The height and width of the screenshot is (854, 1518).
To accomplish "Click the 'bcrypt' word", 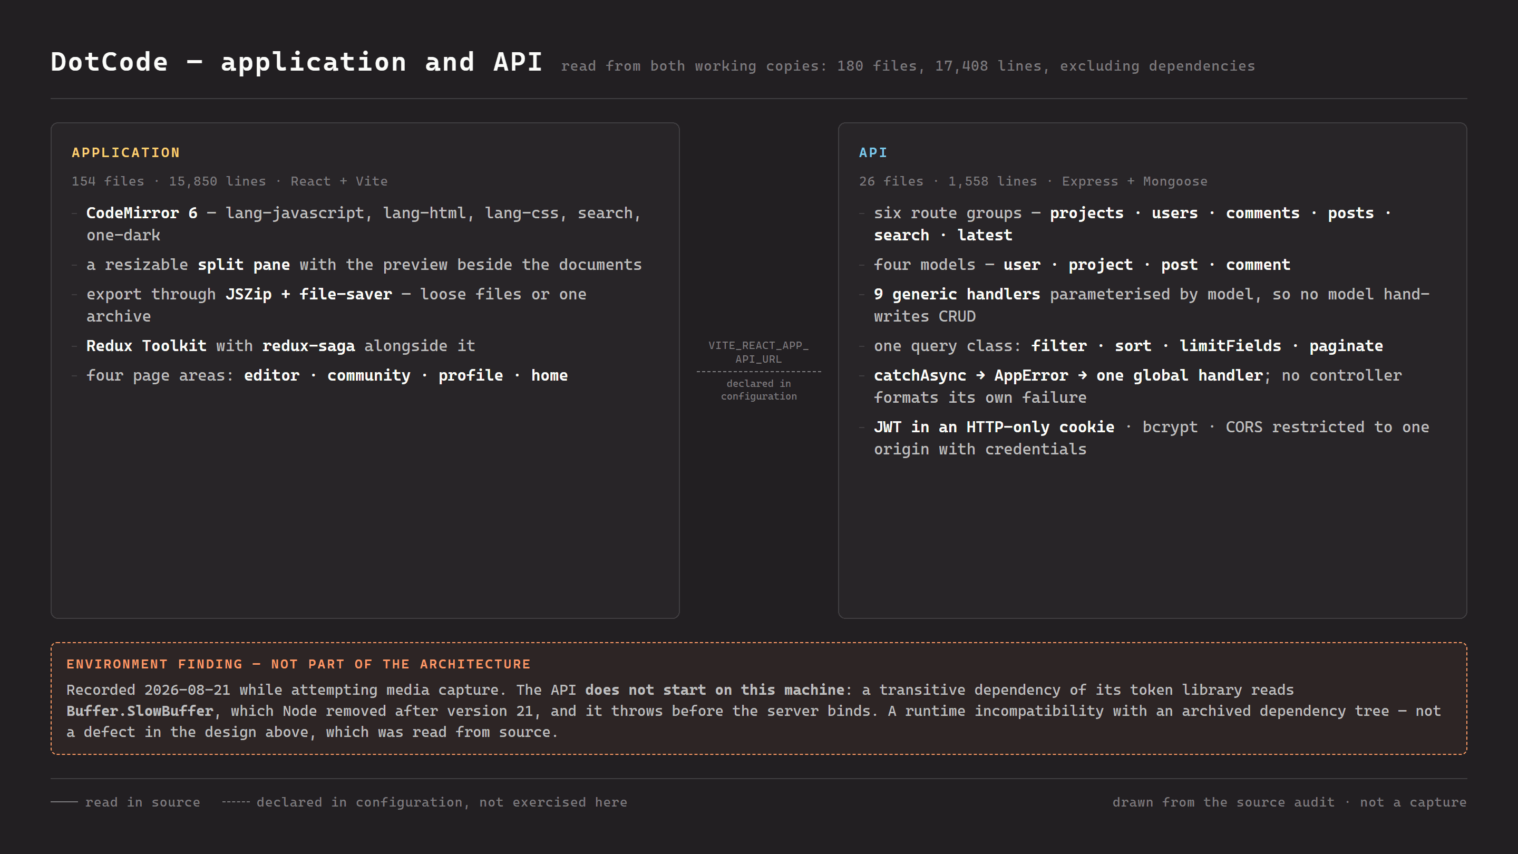I will click(1170, 428).
